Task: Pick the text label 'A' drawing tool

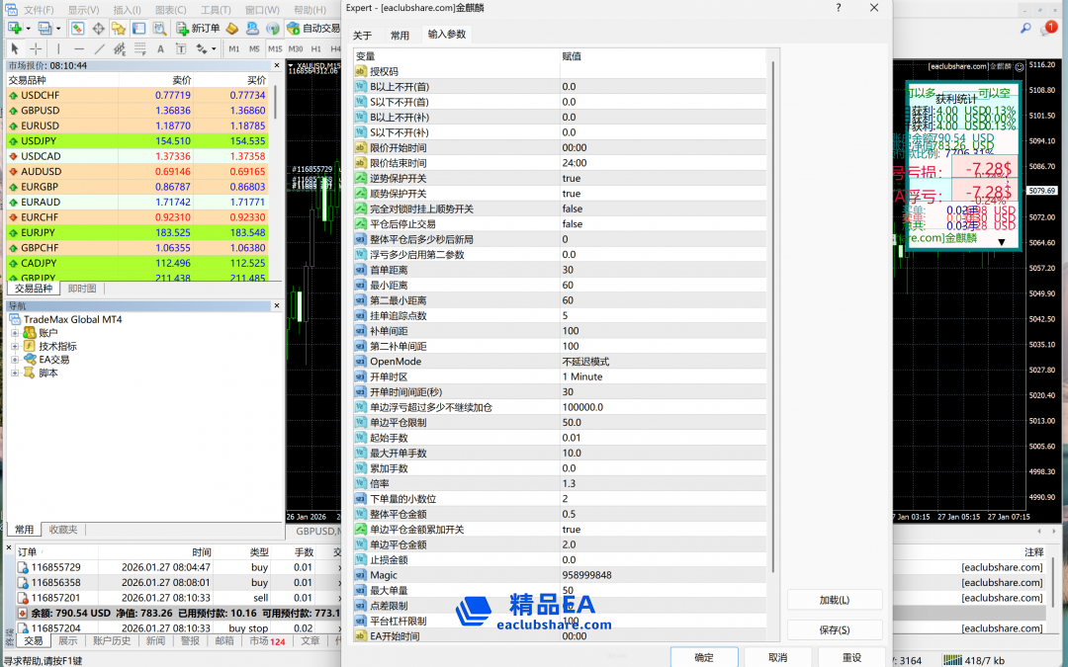Action: pos(162,48)
